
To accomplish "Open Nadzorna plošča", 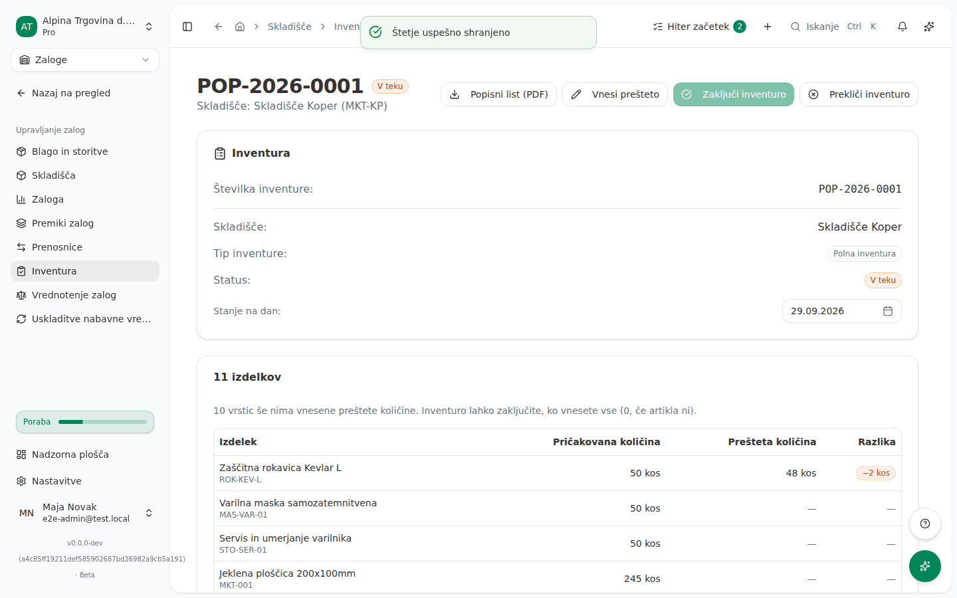I will tap(85, 454).
